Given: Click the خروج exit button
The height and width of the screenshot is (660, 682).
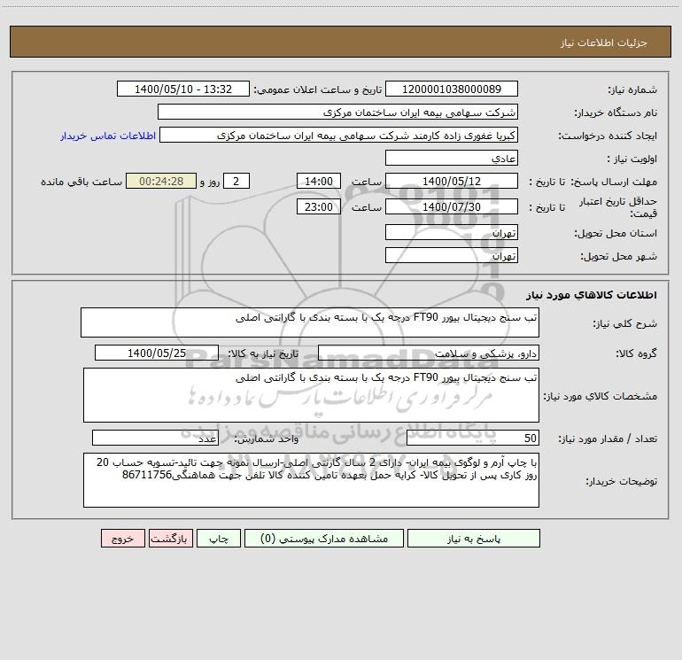Looking at the screenshot, I should click(x=122, y=538).
